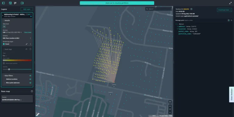Screen dimensions: 234x117
Task: Open the Download data dropdown
Action: (x=225, y=10)
